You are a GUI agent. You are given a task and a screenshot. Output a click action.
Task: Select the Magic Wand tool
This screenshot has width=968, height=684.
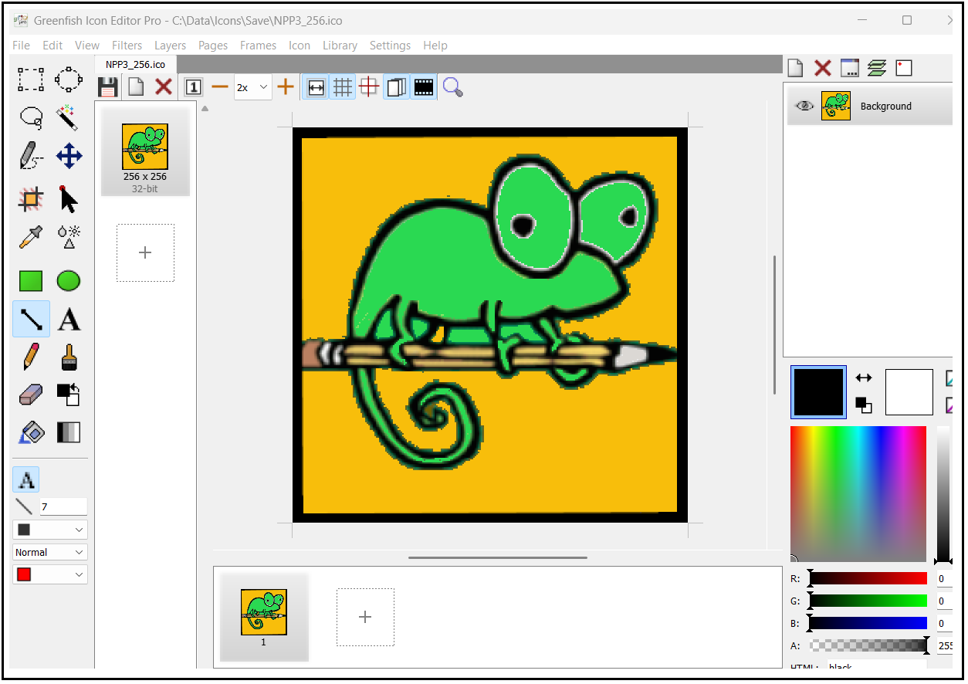[69, 118]
